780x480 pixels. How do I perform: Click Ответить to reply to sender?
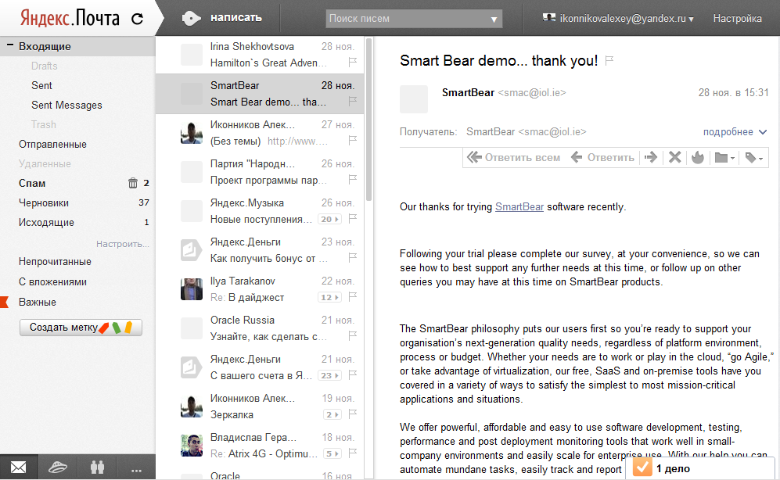603,157
